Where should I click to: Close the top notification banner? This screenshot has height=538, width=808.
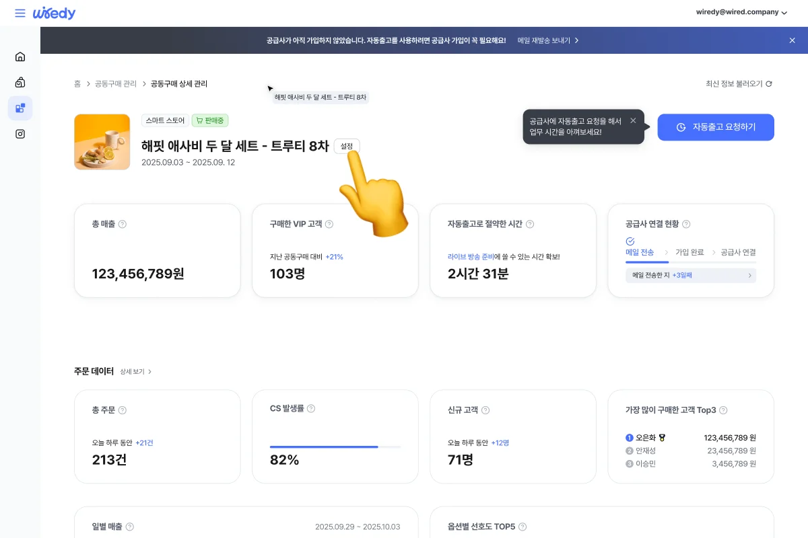click(x=792, y=40)
